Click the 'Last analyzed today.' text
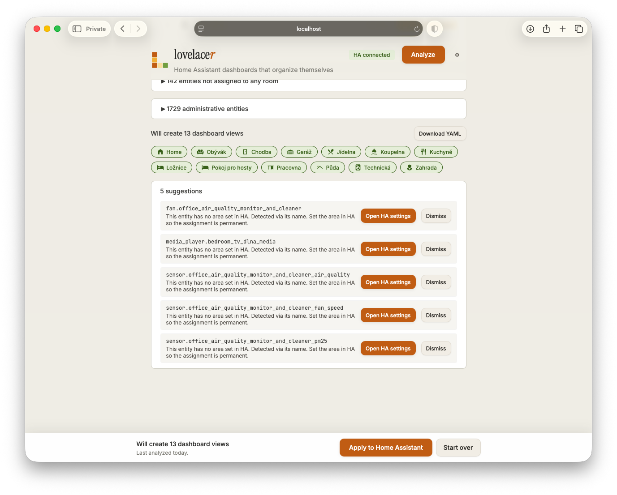This screenshot has width=617, height=495. coord(162,453)
